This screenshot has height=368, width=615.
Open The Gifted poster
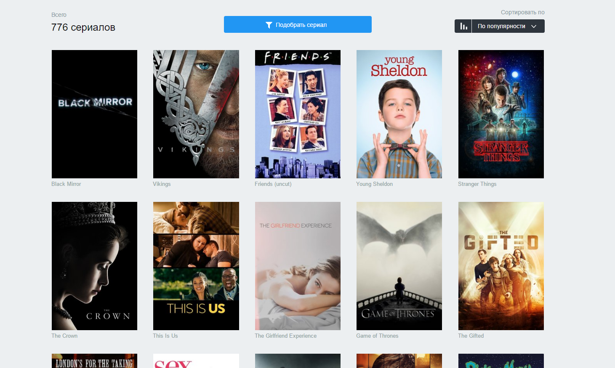coord(501,266)
